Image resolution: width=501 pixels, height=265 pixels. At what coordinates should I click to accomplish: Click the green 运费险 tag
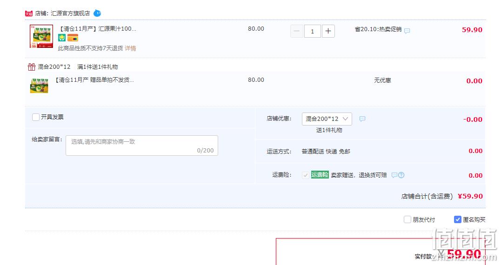320,175
